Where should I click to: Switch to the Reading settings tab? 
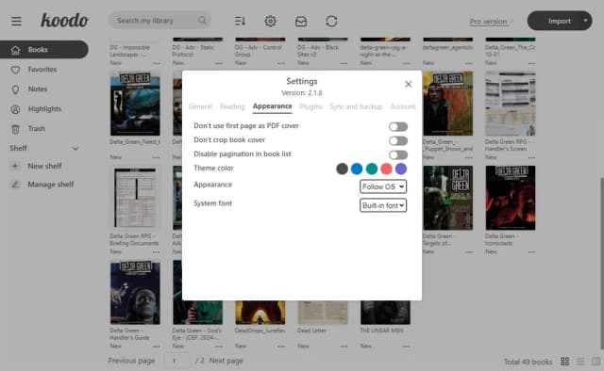[x=232, y=106]
